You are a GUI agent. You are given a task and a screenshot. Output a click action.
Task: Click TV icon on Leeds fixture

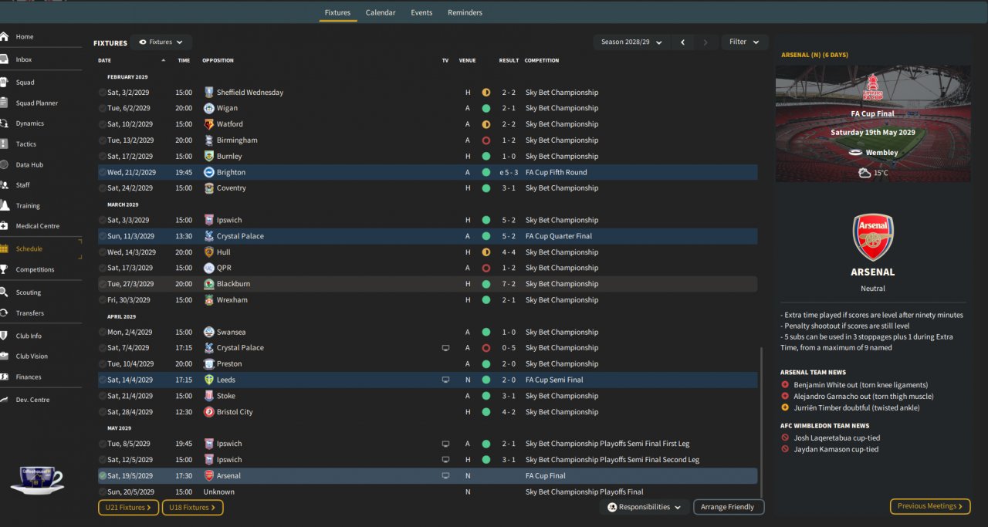(x=445, y=380)
